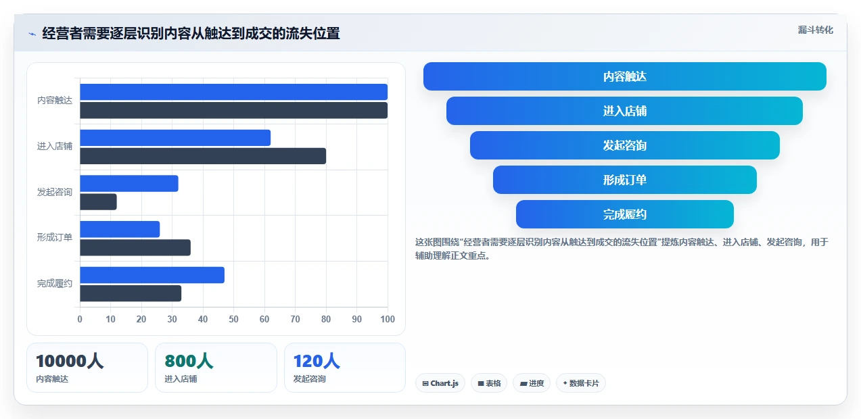Click the dark bar for 发起咨询

(x=98, y=201)
